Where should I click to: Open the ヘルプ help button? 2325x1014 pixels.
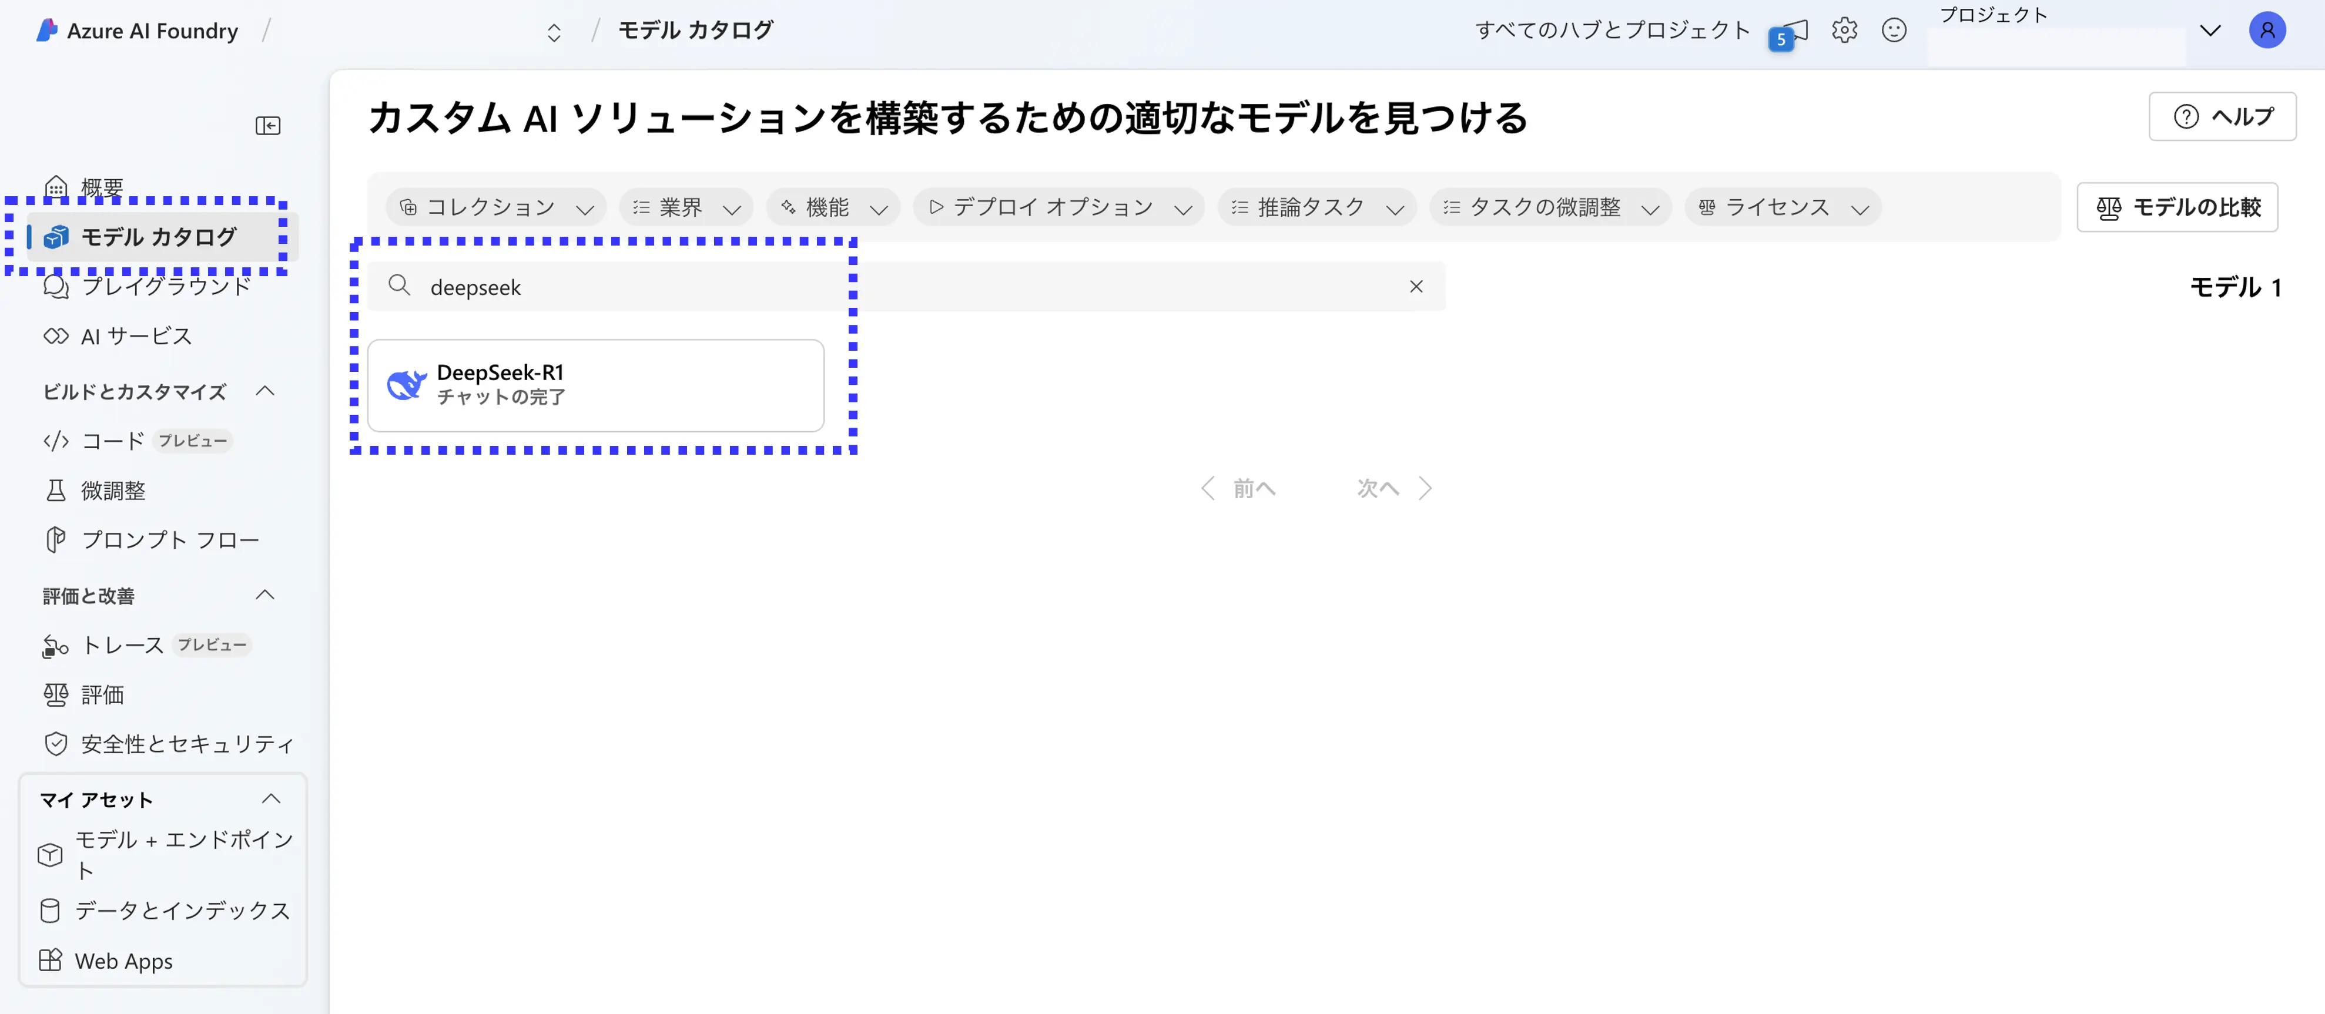tap(2222, 116)
